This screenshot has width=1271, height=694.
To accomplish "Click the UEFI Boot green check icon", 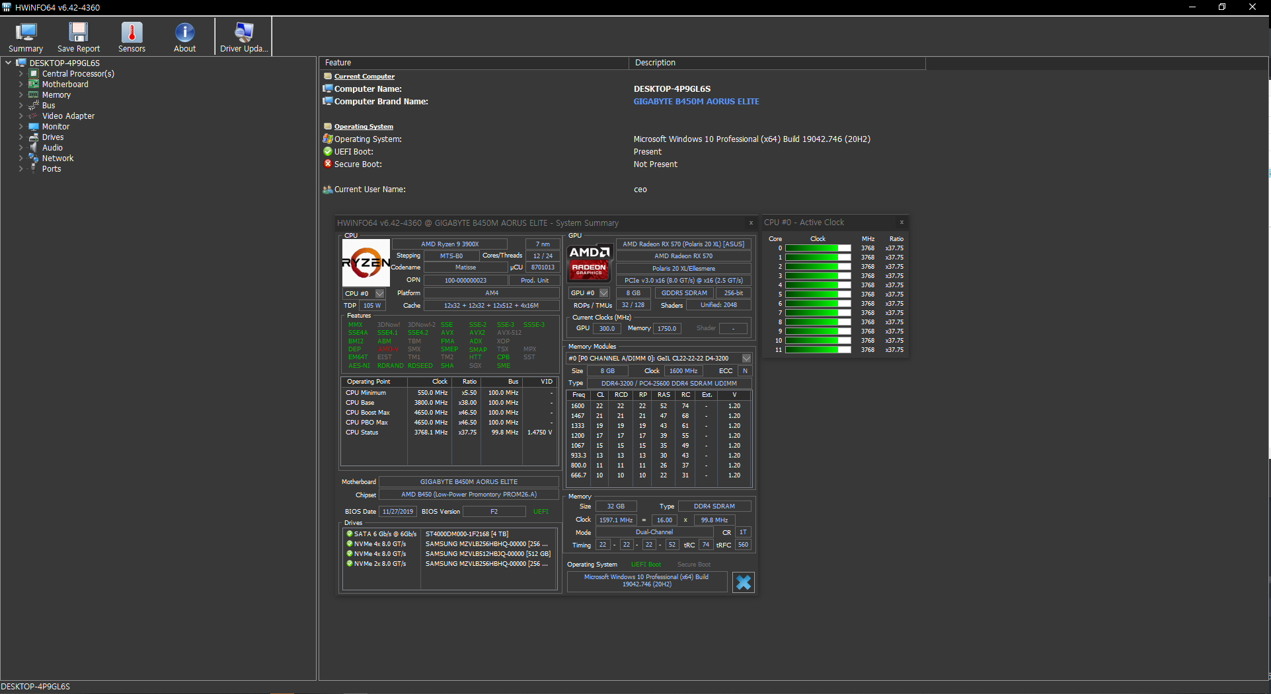I will (x=327, y=151).
